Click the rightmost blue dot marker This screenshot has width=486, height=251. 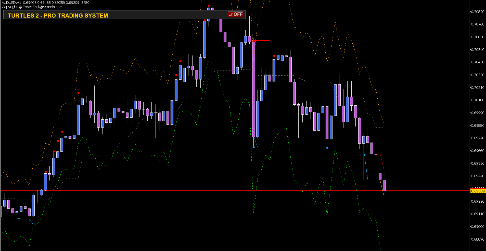tap(327, 148)
